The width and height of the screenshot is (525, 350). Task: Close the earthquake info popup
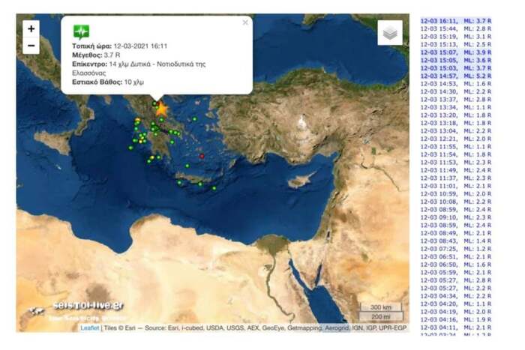click(x=245, y=23)
